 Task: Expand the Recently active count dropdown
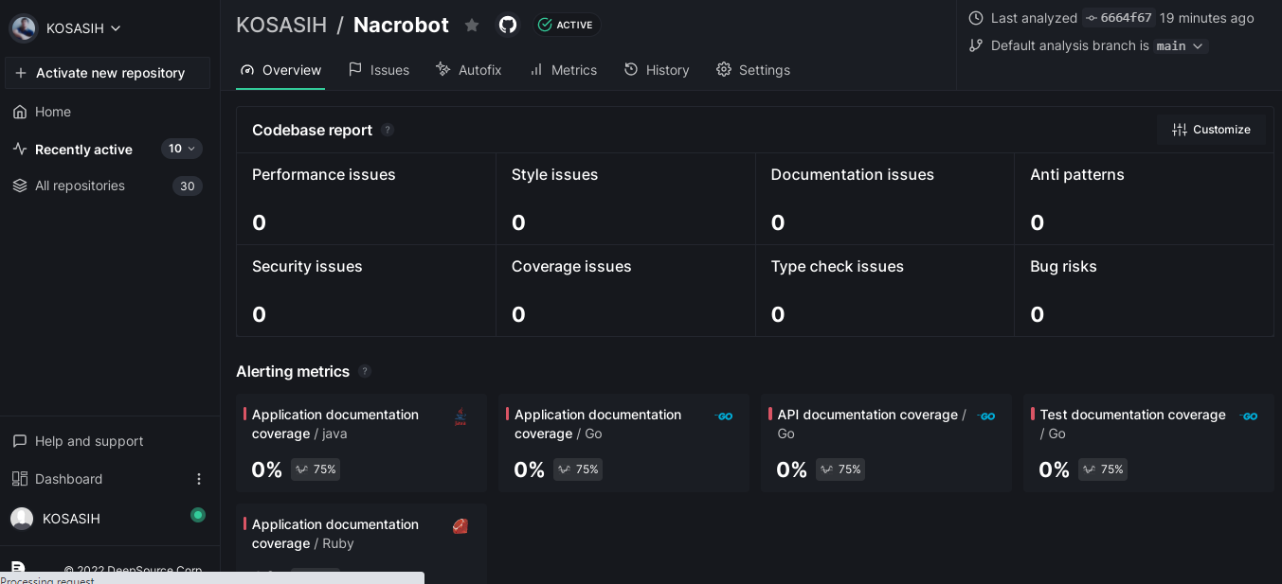(181, 149)
